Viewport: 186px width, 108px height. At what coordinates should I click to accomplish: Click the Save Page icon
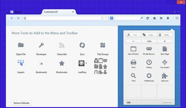165,49
